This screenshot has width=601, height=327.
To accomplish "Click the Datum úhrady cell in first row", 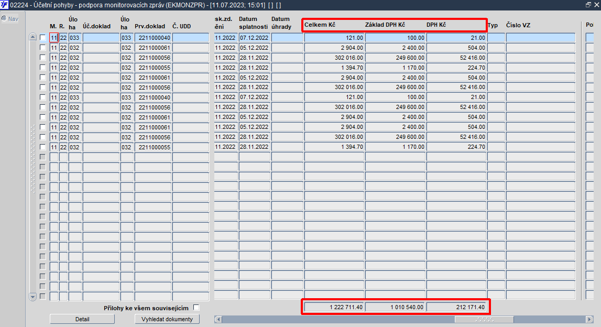I will 287,38.
